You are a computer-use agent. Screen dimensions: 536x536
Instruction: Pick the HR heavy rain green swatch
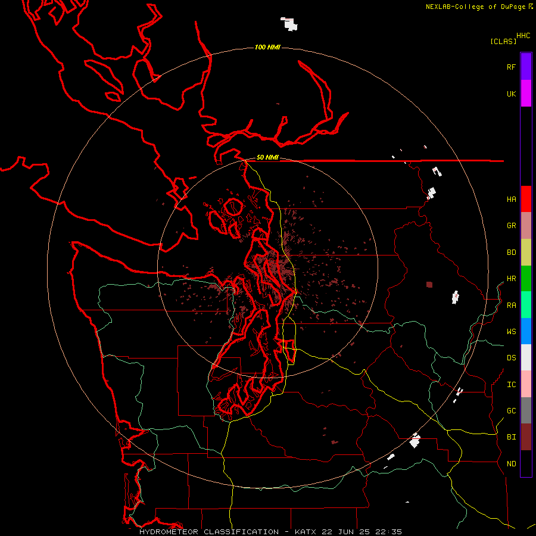pos(526,279)
